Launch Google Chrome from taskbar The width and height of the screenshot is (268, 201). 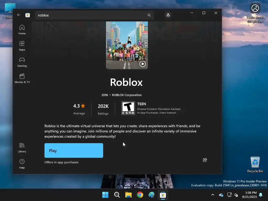(x=140, y=195)
